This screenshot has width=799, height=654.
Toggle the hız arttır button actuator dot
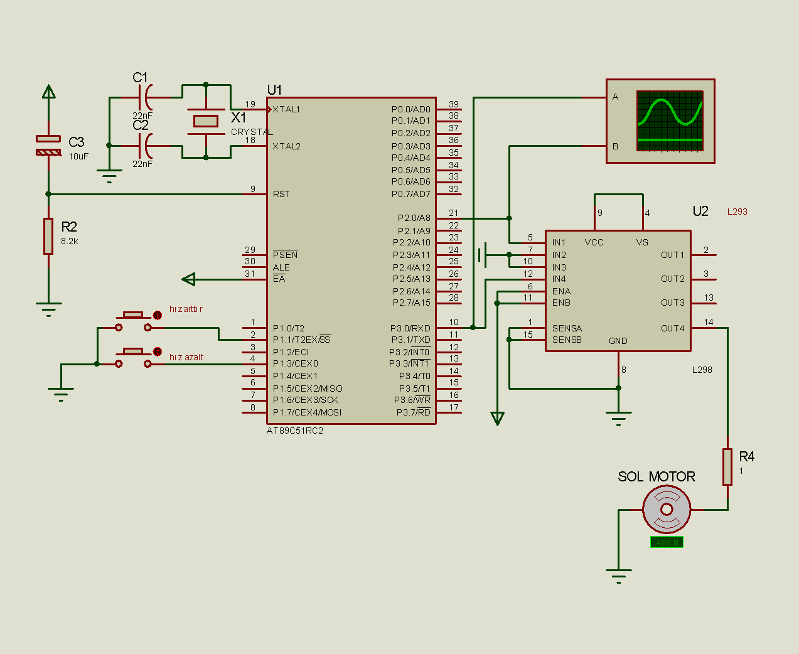point(157,314)
